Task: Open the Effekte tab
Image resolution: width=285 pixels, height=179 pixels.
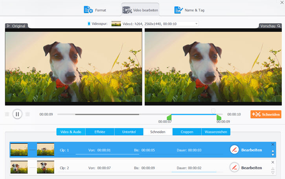Action: click(x=100, y=132)
